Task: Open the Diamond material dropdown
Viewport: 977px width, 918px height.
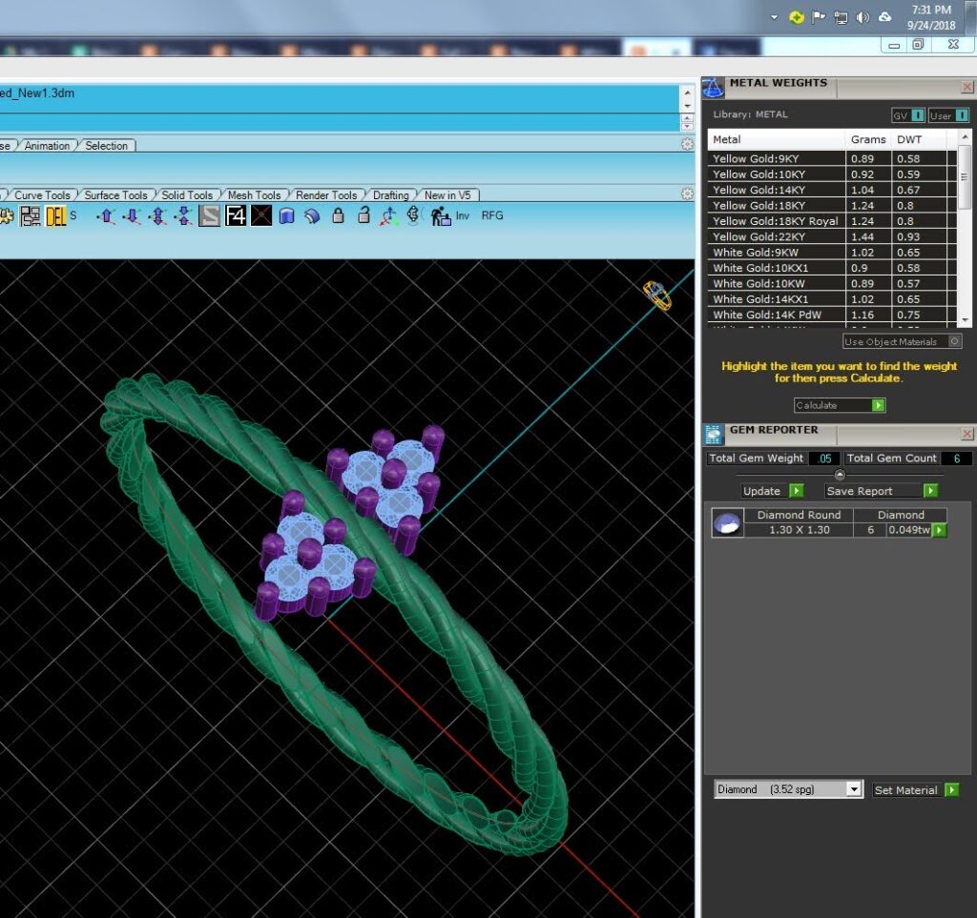Action: coord(854,789)
